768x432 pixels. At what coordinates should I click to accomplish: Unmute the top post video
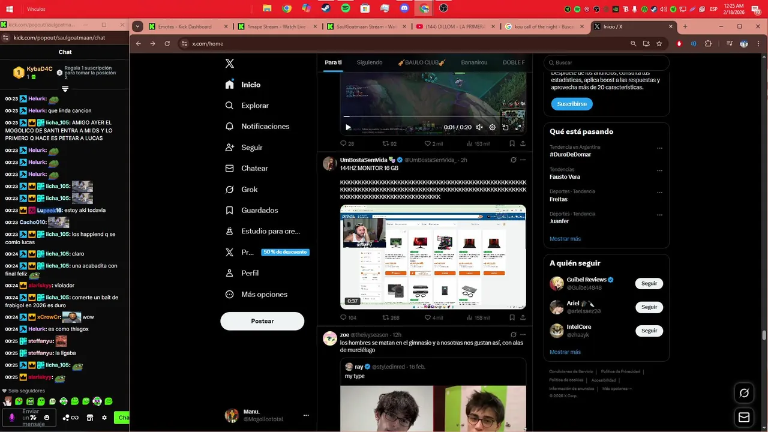pos(479,127)
